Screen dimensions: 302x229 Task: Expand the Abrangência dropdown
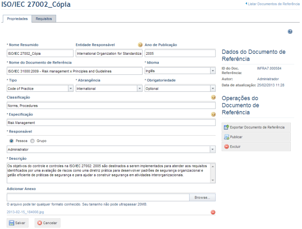pyautogui.click(x=140, y=89)
